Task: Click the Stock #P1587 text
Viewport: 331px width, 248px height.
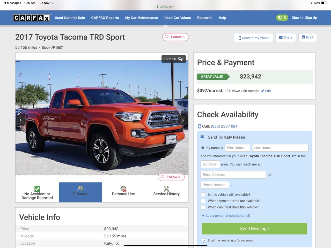Action: coord(52,48)
